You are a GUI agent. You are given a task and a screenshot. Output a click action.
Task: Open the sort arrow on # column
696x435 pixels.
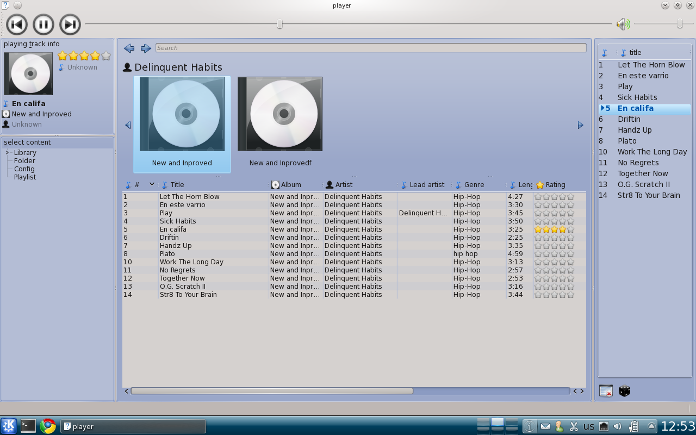(152, 184)
